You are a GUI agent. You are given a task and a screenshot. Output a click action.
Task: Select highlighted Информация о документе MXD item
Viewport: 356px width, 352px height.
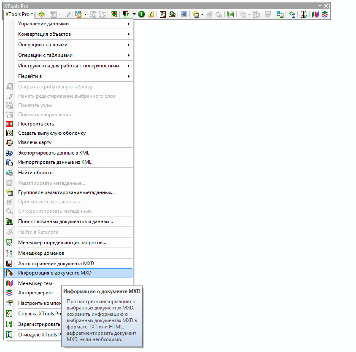(x=68, y=273)
